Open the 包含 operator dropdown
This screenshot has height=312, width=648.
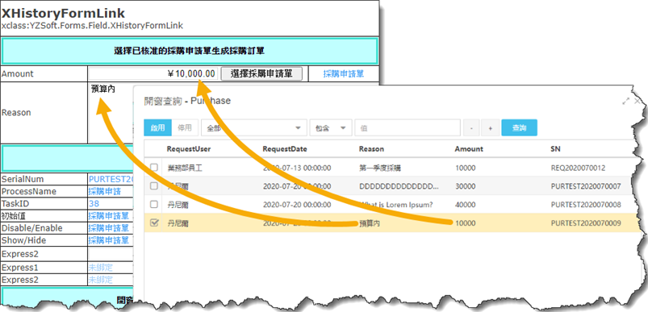click(x=331, y=128)
